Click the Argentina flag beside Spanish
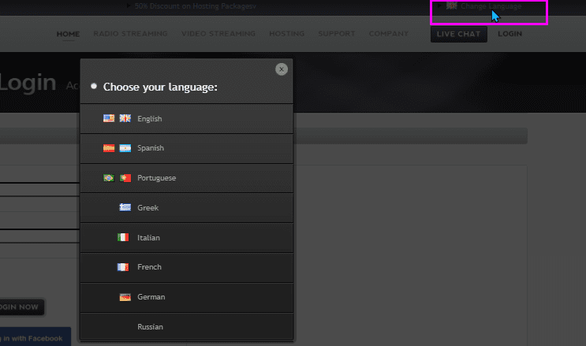This screenshot has width=586, height=346. (x=125, y=148)
